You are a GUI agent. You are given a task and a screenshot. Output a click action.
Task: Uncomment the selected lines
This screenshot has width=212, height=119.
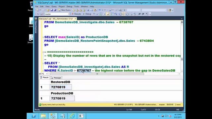135,14
